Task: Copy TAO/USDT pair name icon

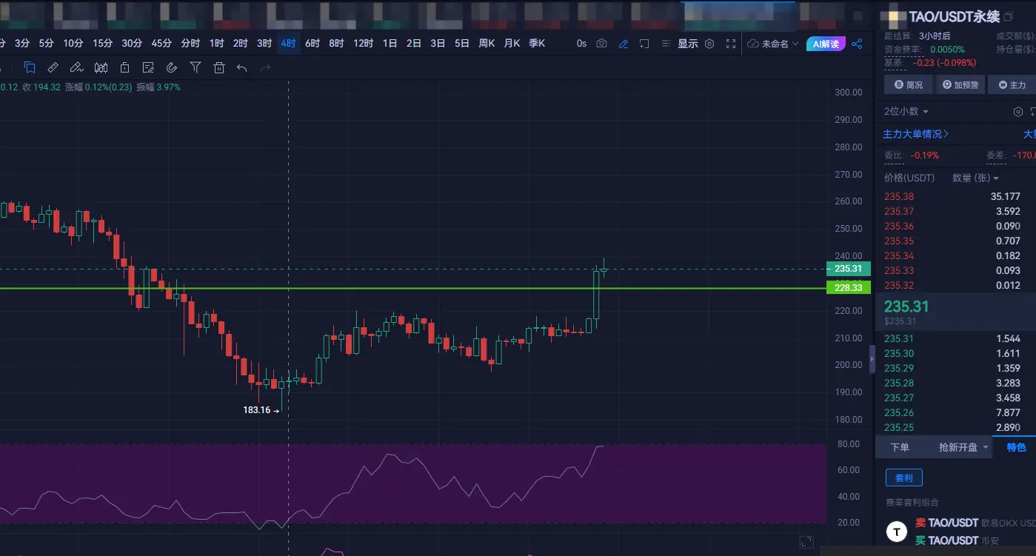Action: click(1009, 16)
